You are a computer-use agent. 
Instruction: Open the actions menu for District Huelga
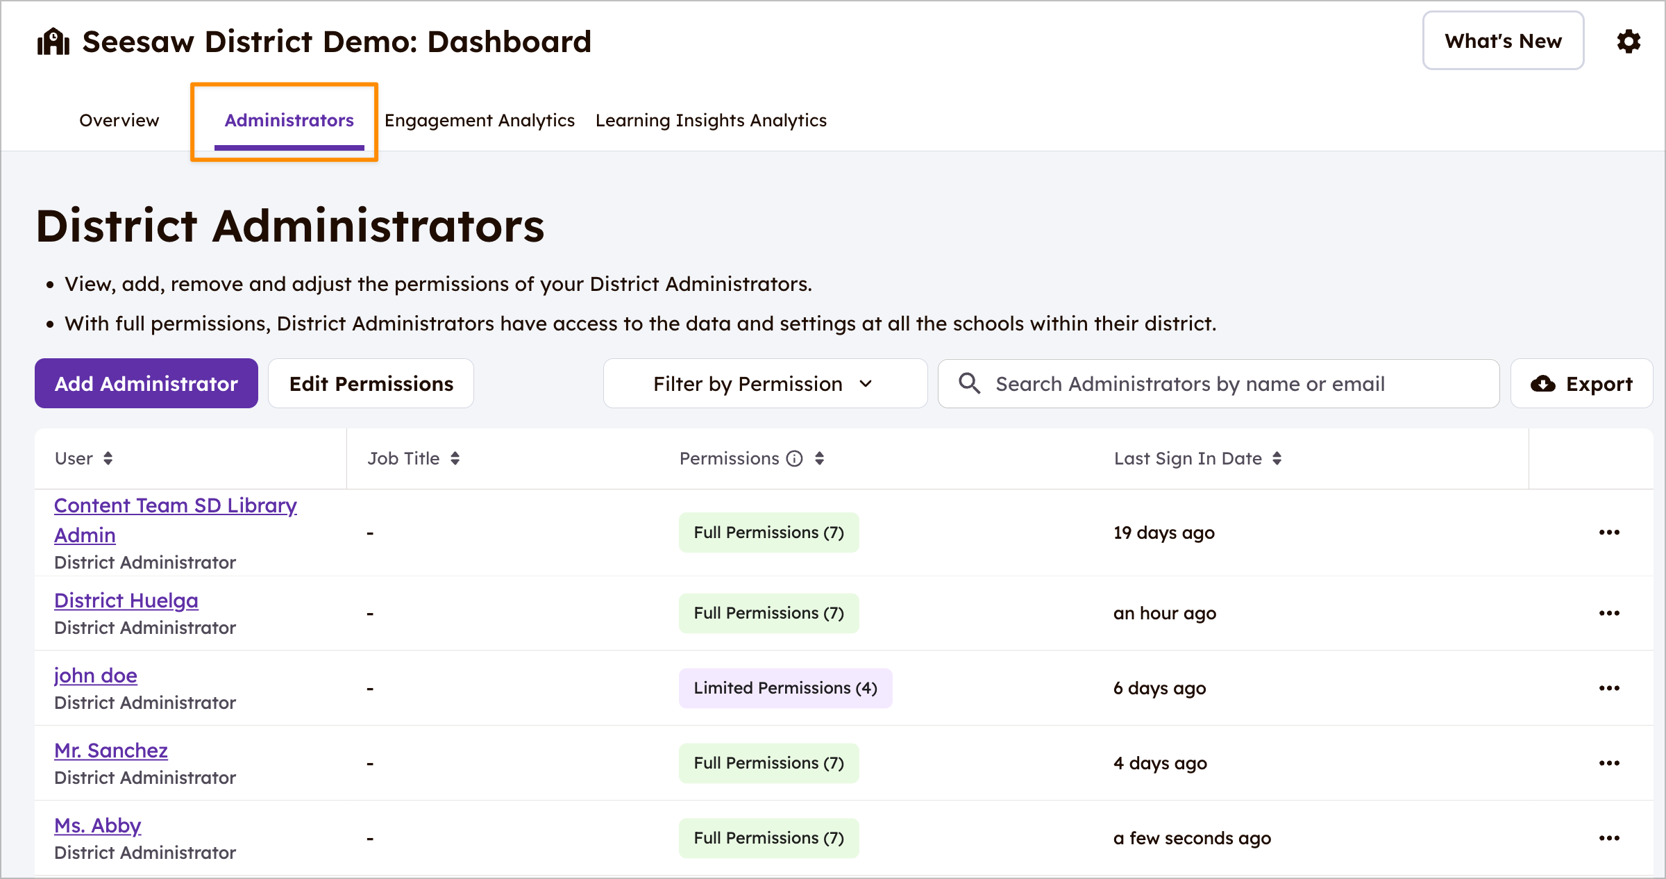coord(1609,612)
